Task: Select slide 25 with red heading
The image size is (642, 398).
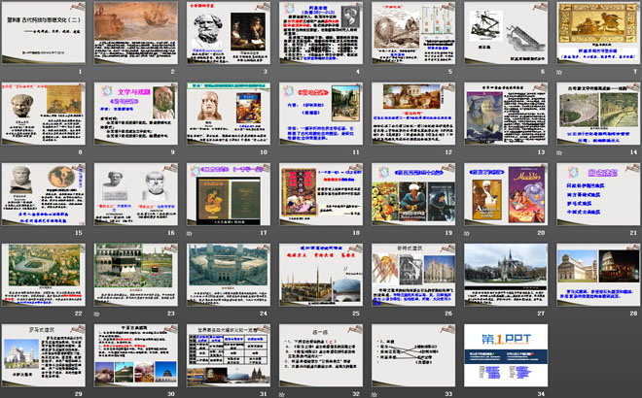Action: pyautogui.click(x=321, y=275)
